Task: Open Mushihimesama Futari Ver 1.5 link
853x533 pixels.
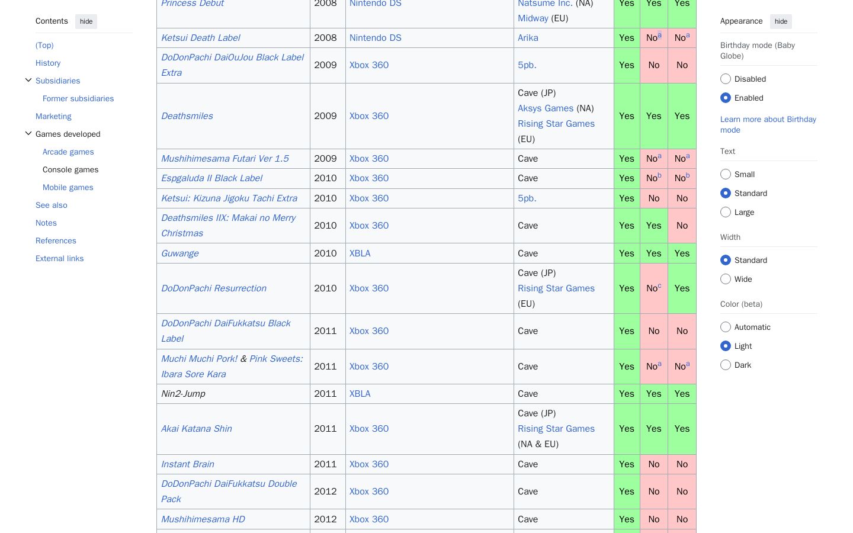Action: pos(225,159)
